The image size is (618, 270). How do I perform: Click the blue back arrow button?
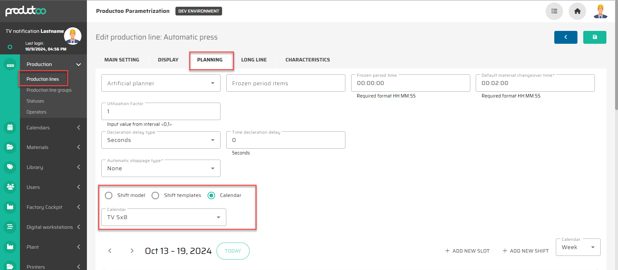coord(566,37)
